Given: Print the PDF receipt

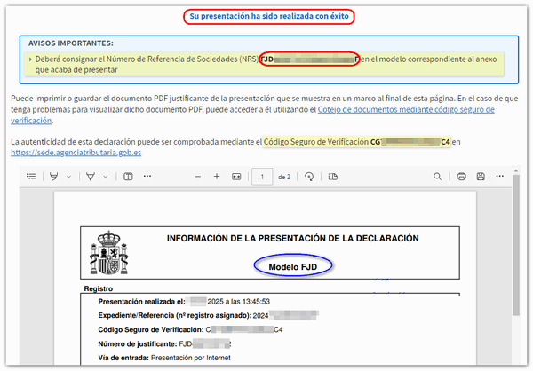Looking at the screenshot, I should pyautogui.click(x=461, y=177).
